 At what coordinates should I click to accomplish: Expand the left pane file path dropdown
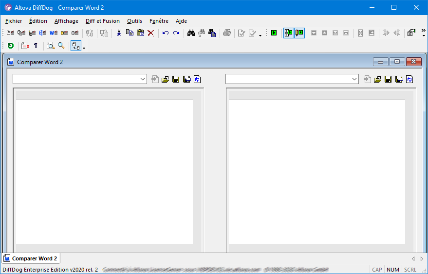click(143, 79)
